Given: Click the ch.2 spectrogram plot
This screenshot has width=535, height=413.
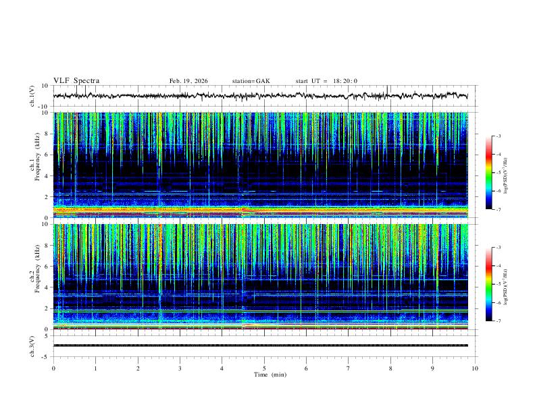Looking at the screenshot, I should (261, 277).
